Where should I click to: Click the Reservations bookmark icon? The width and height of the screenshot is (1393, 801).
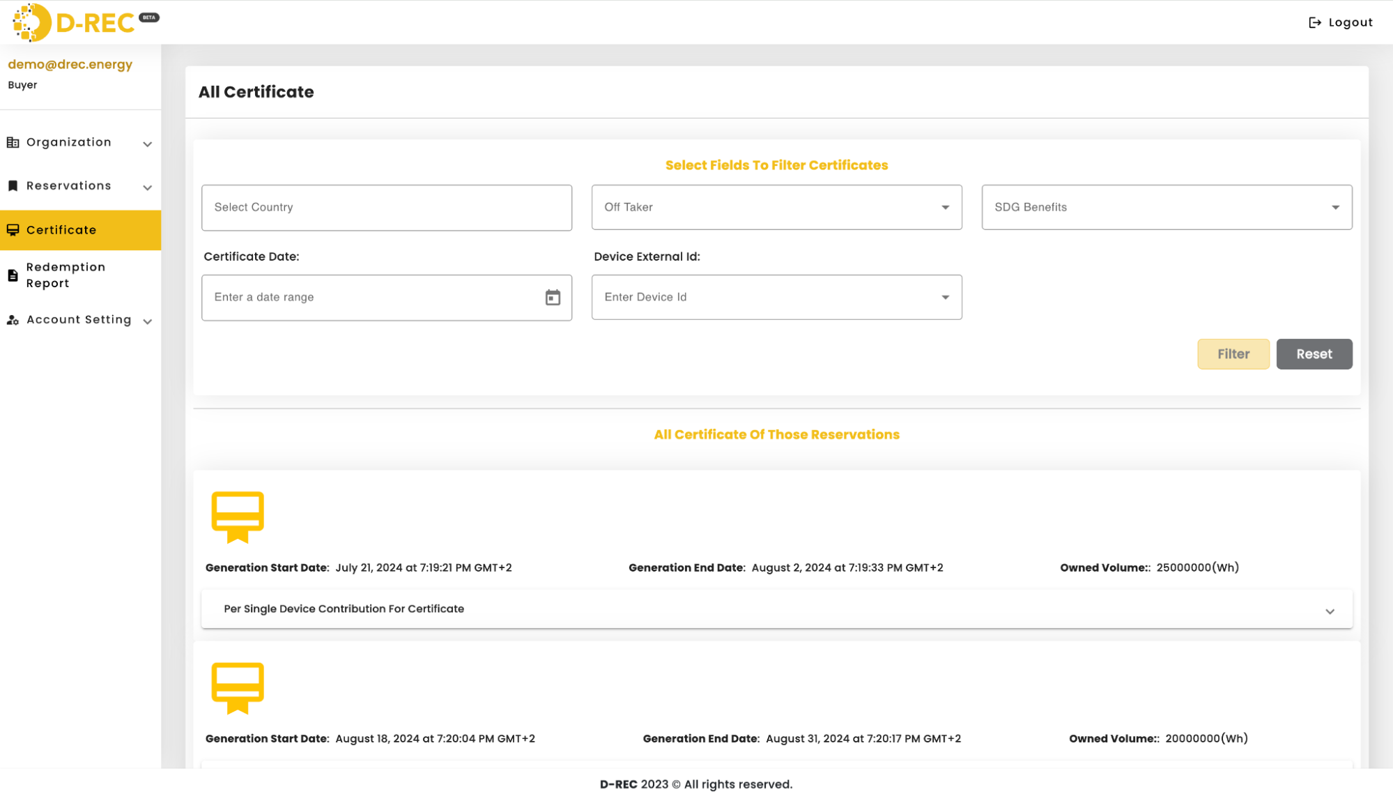13,186
